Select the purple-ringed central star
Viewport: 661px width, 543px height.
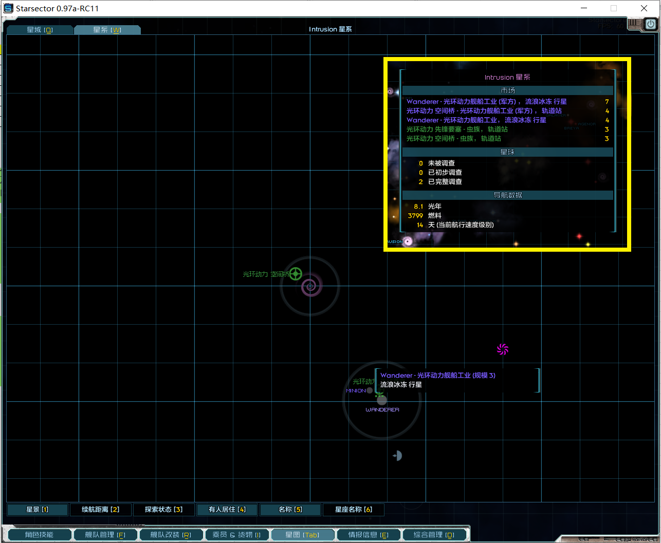pos(310,286)
